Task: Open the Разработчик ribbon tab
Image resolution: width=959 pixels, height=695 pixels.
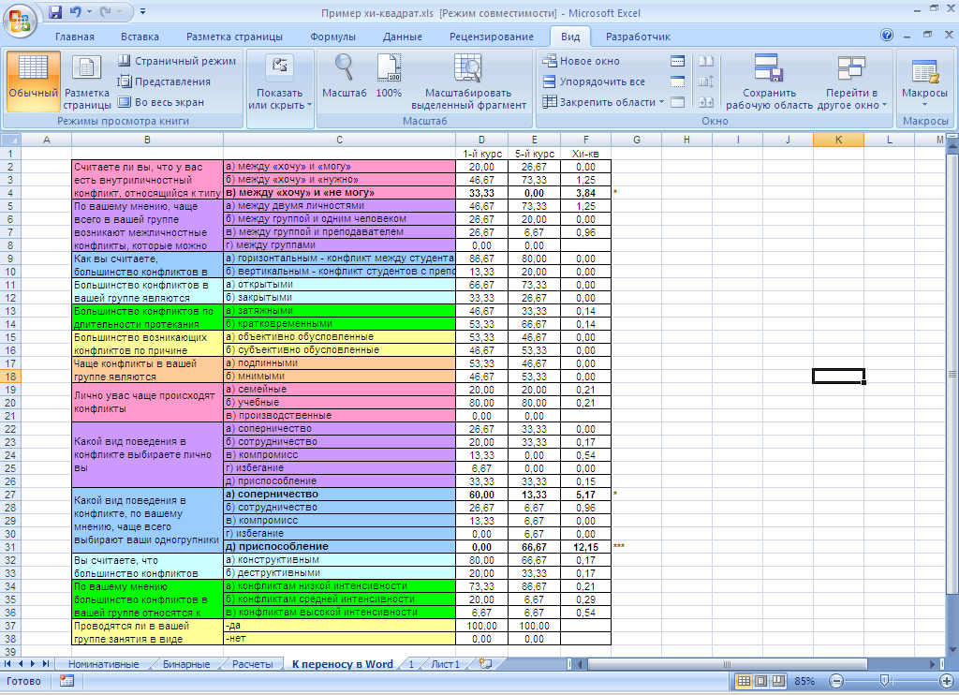Action: (x=638, y=37)
